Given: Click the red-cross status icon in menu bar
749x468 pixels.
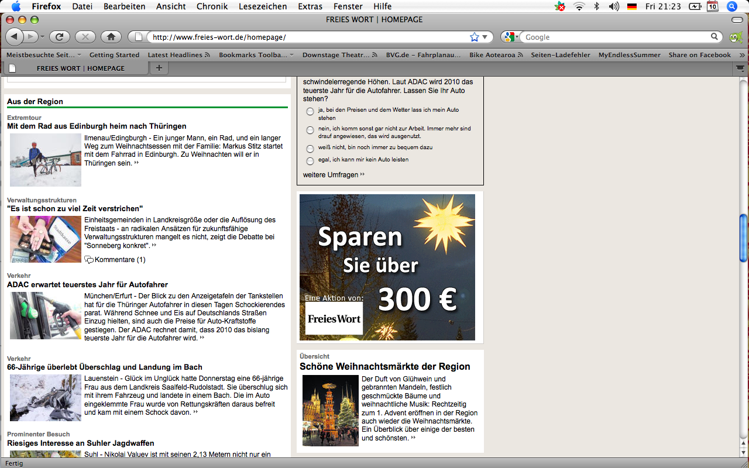Looking at the screenshot, I should coord(561,6).
